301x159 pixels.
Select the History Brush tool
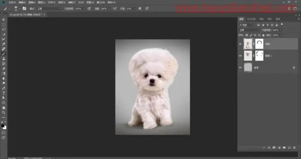coord(3,64)
